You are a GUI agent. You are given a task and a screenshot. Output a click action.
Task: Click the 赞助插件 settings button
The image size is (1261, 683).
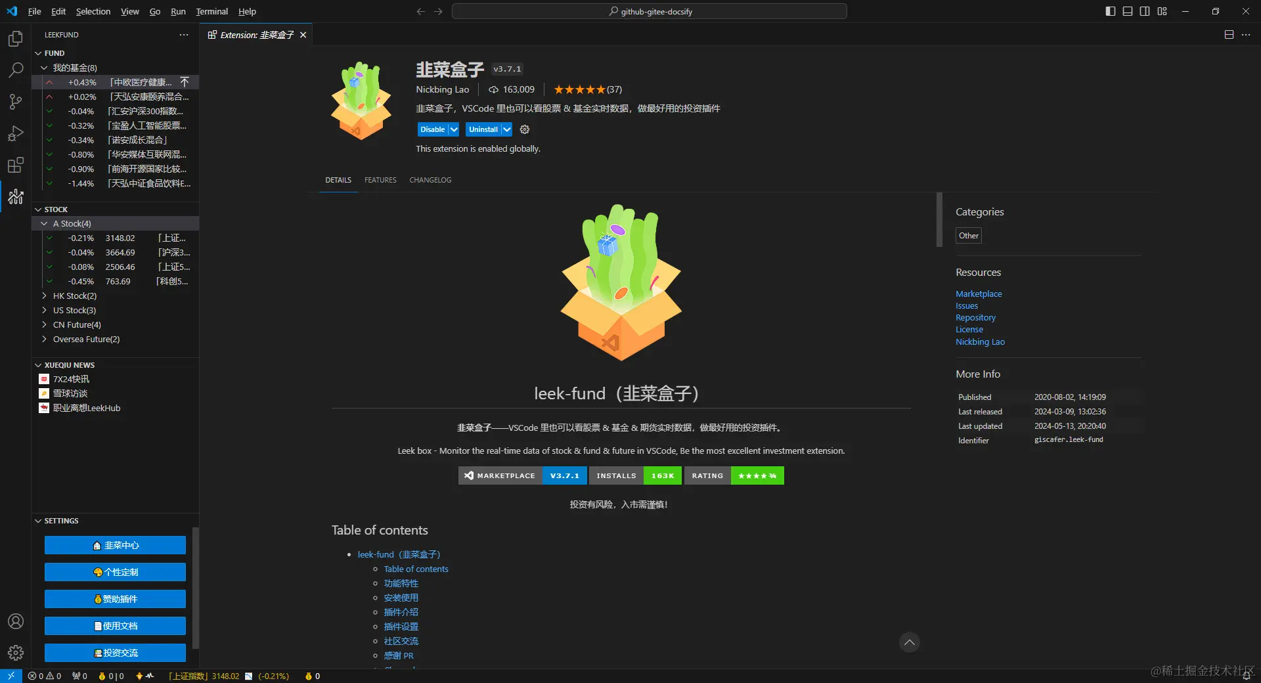(115, 599)
